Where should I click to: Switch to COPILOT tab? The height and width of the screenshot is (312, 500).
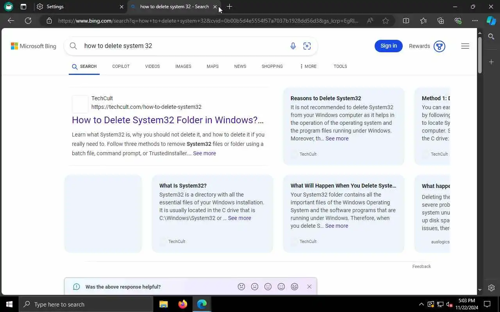pos(121,66)
